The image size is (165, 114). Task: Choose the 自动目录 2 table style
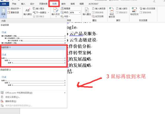click(x=33, y=79)
